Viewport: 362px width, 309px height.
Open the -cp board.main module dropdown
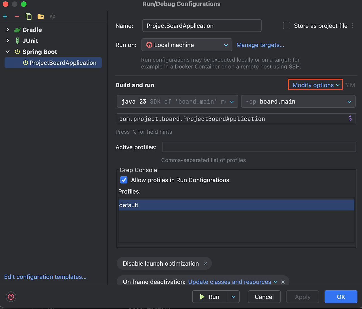point(350,101)
